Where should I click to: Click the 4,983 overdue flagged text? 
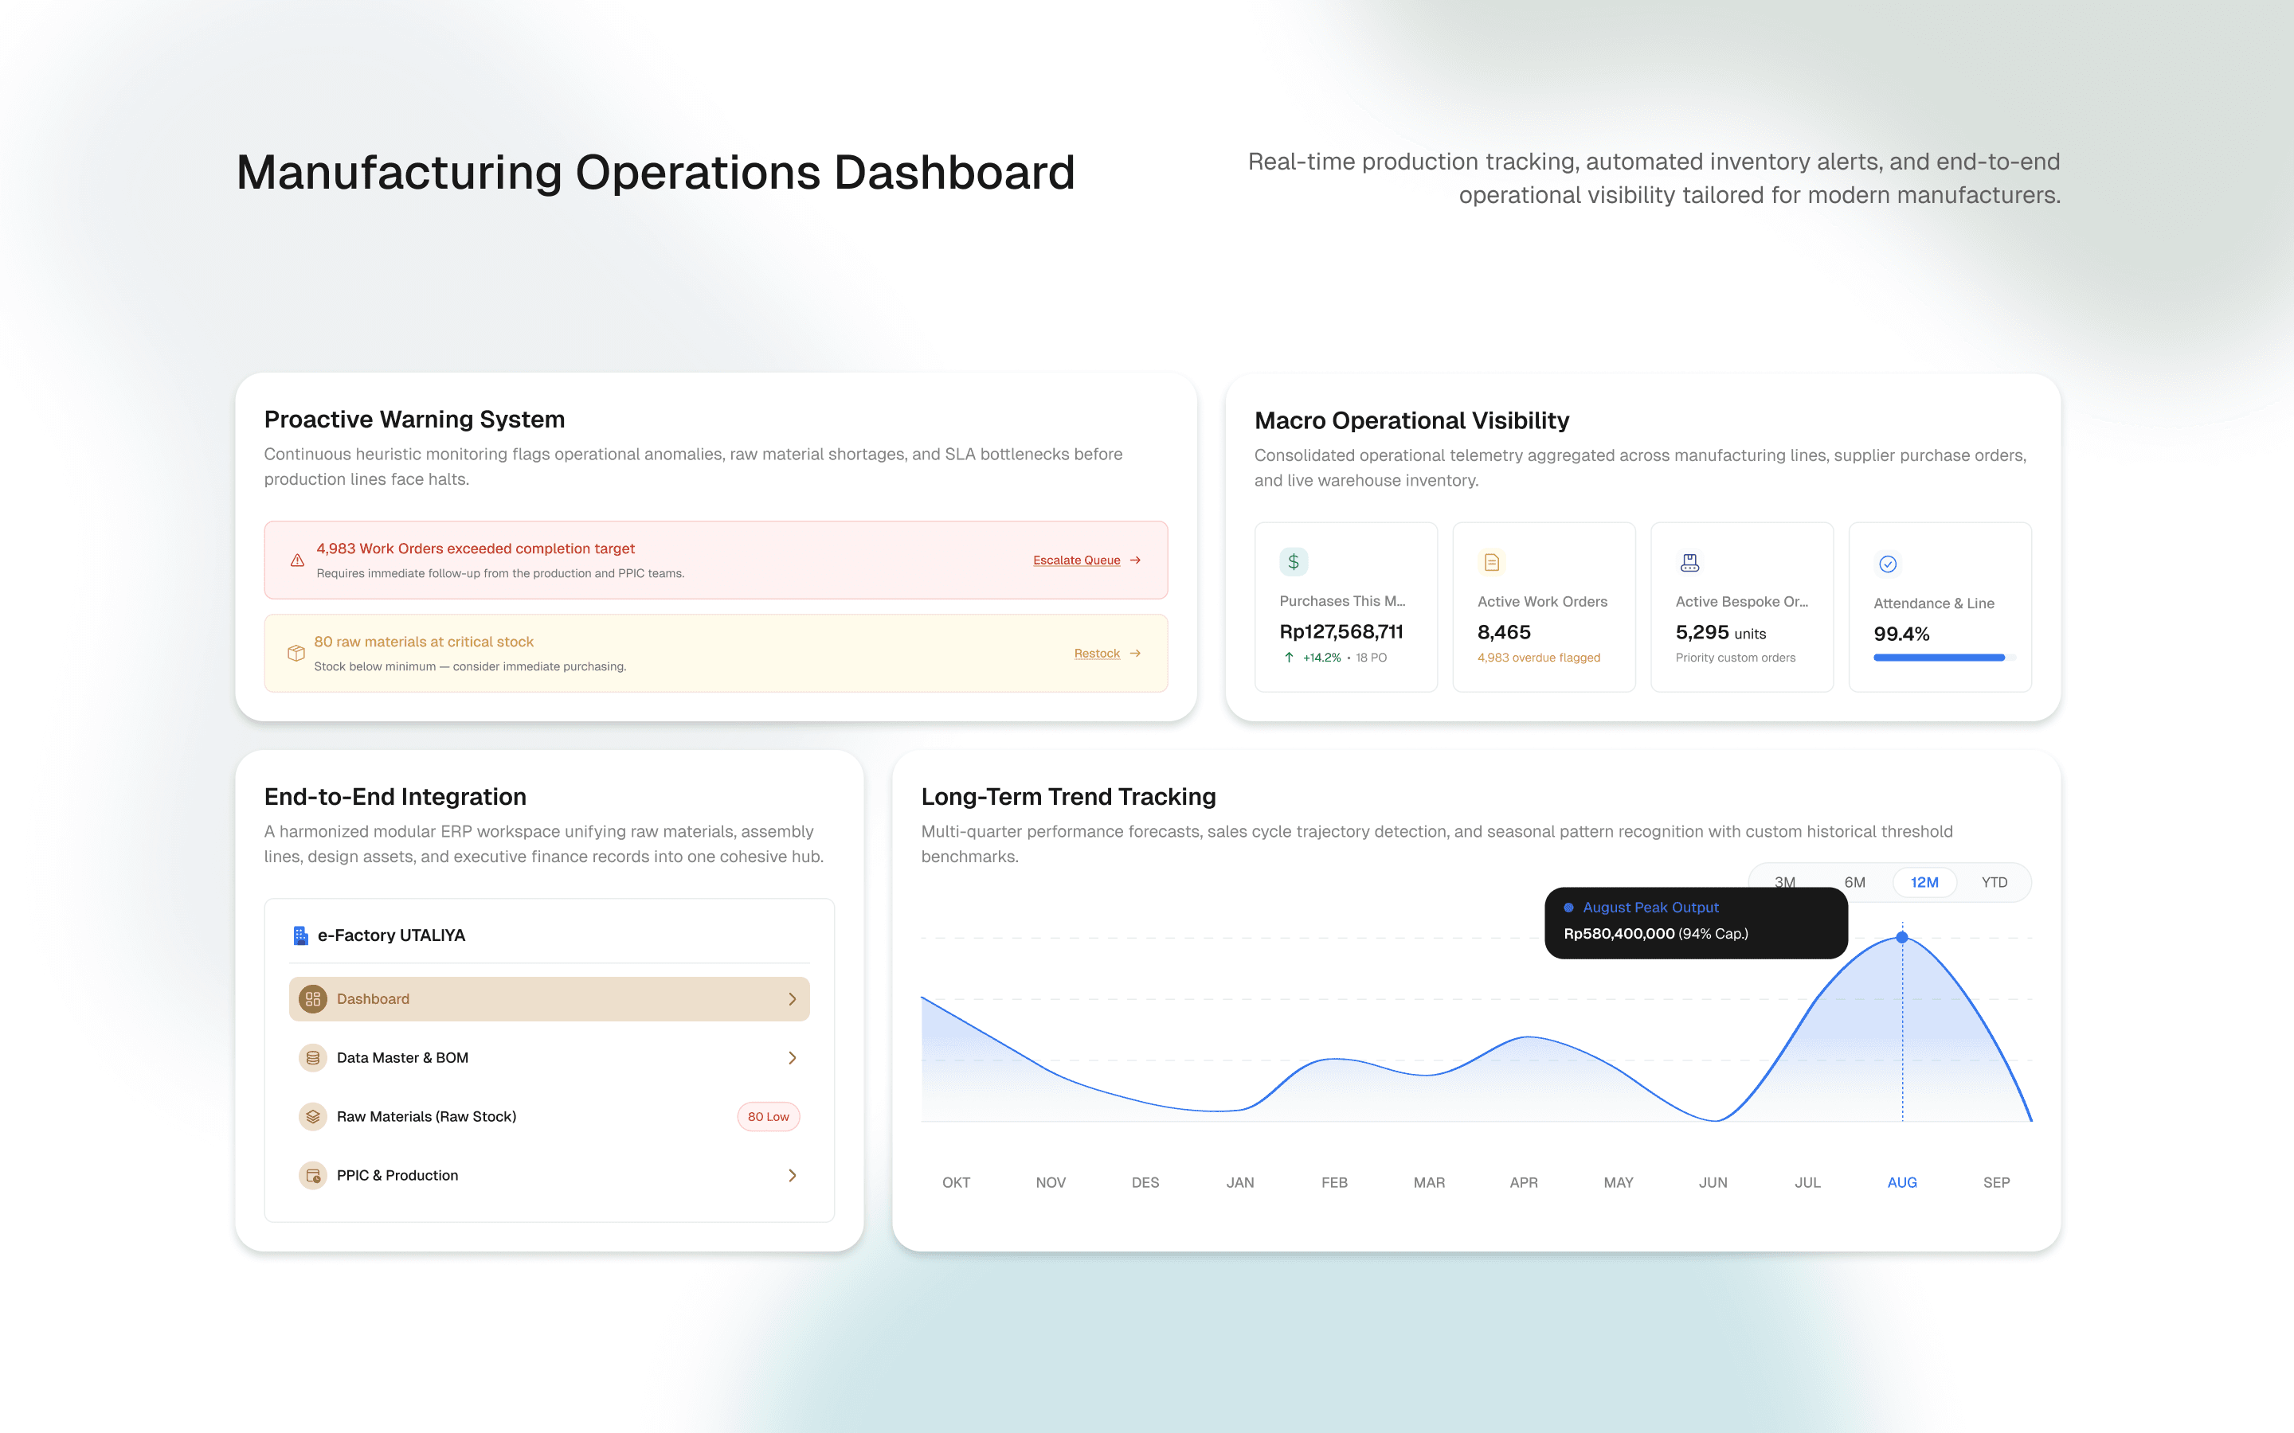pyautogui.click(x=1539, y=657)
